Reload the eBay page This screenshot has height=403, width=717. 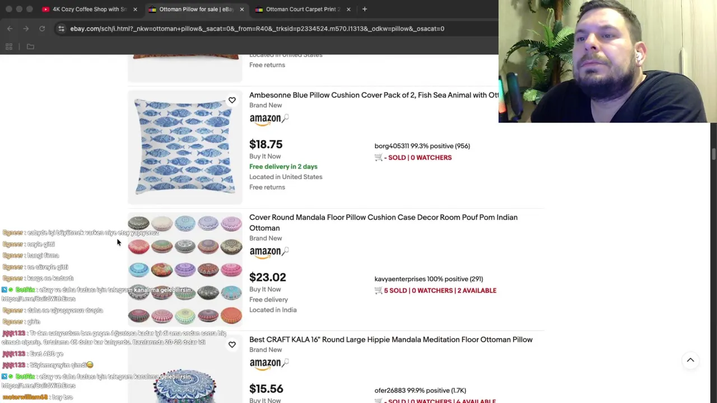pos(42,29)
